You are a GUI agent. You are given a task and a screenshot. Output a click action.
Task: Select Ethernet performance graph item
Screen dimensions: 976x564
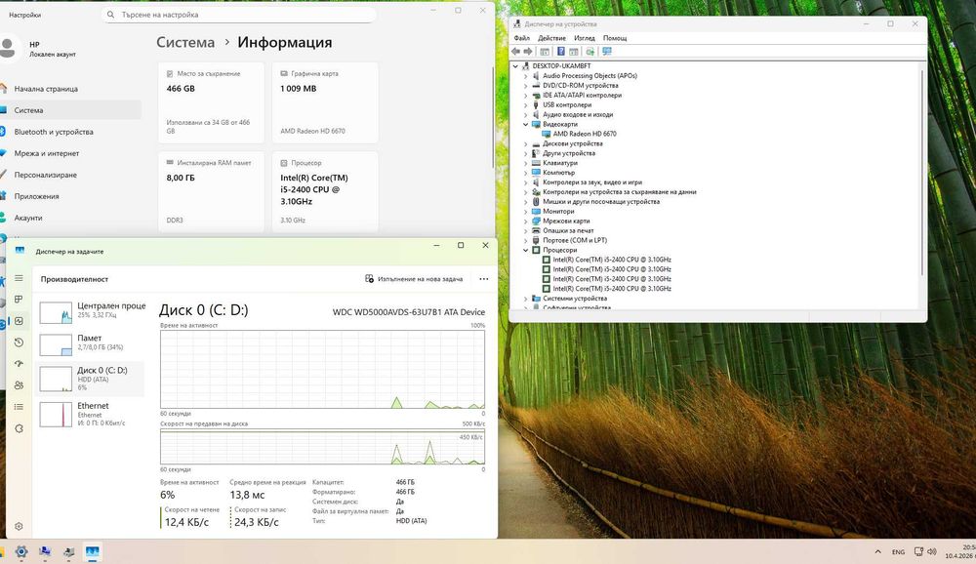point(91,414)
